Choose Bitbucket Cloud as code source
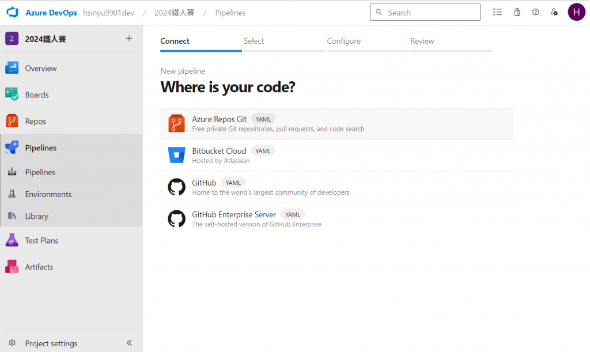The height and width of the screenshot is (352, 590). [336, 156]
